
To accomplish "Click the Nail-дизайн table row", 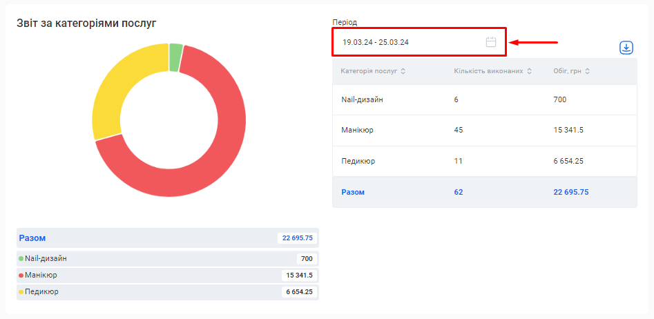I will tap(484, 100).
